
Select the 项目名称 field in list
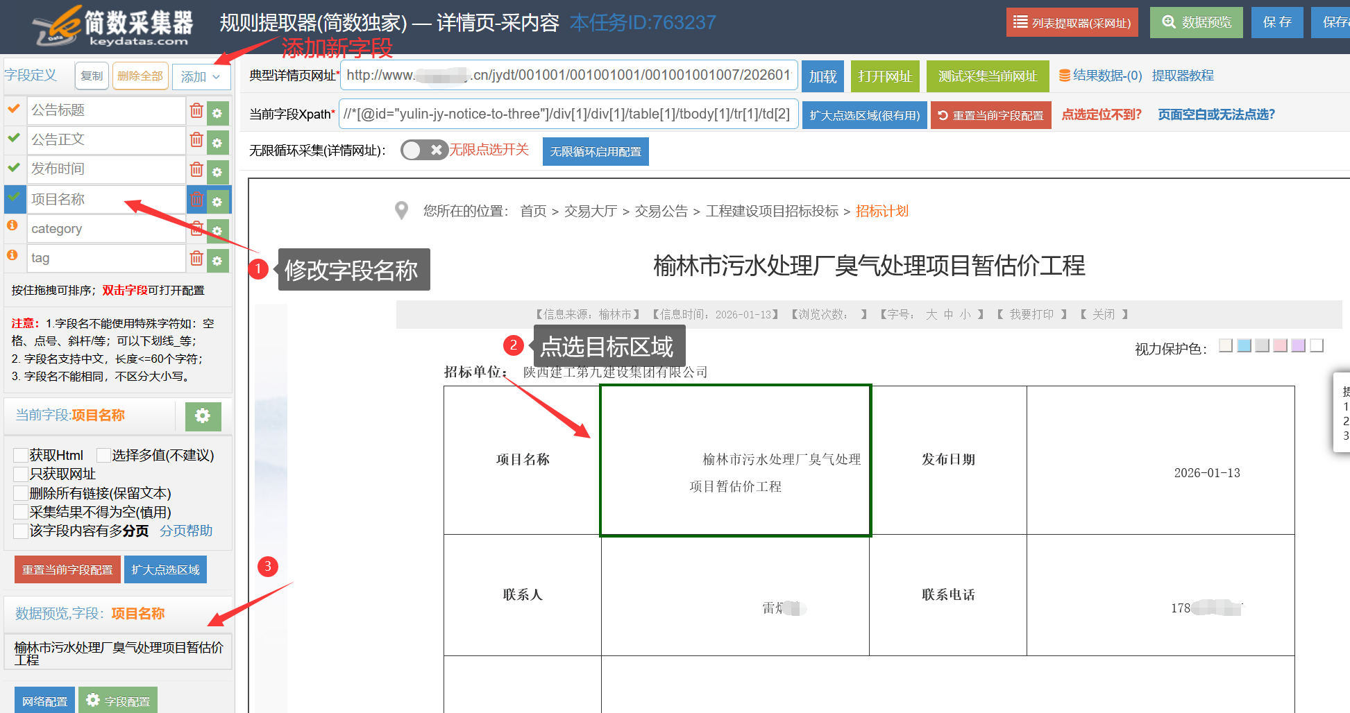click(106, 200)
